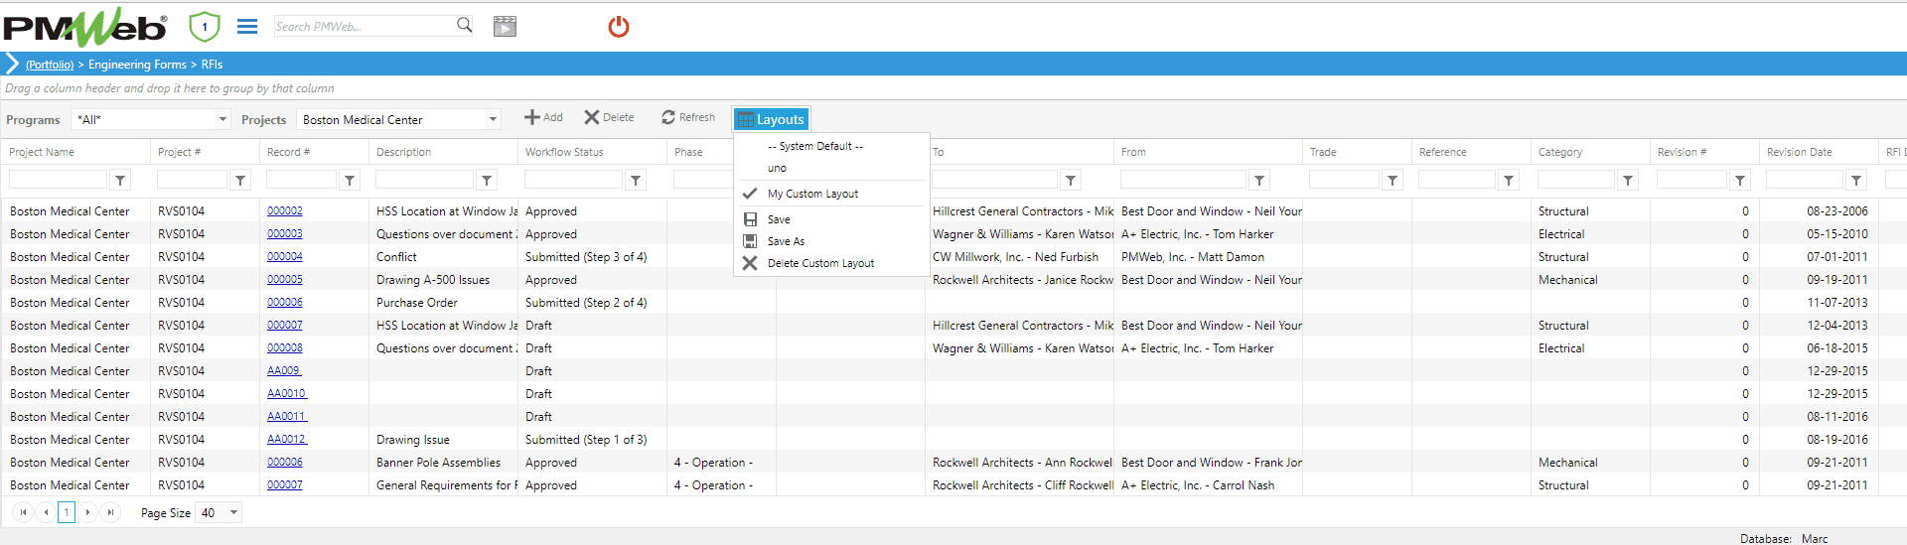Click the Trade column filter icon
This screenshot has height=545, width=1907.
(x=1393, y=181)
